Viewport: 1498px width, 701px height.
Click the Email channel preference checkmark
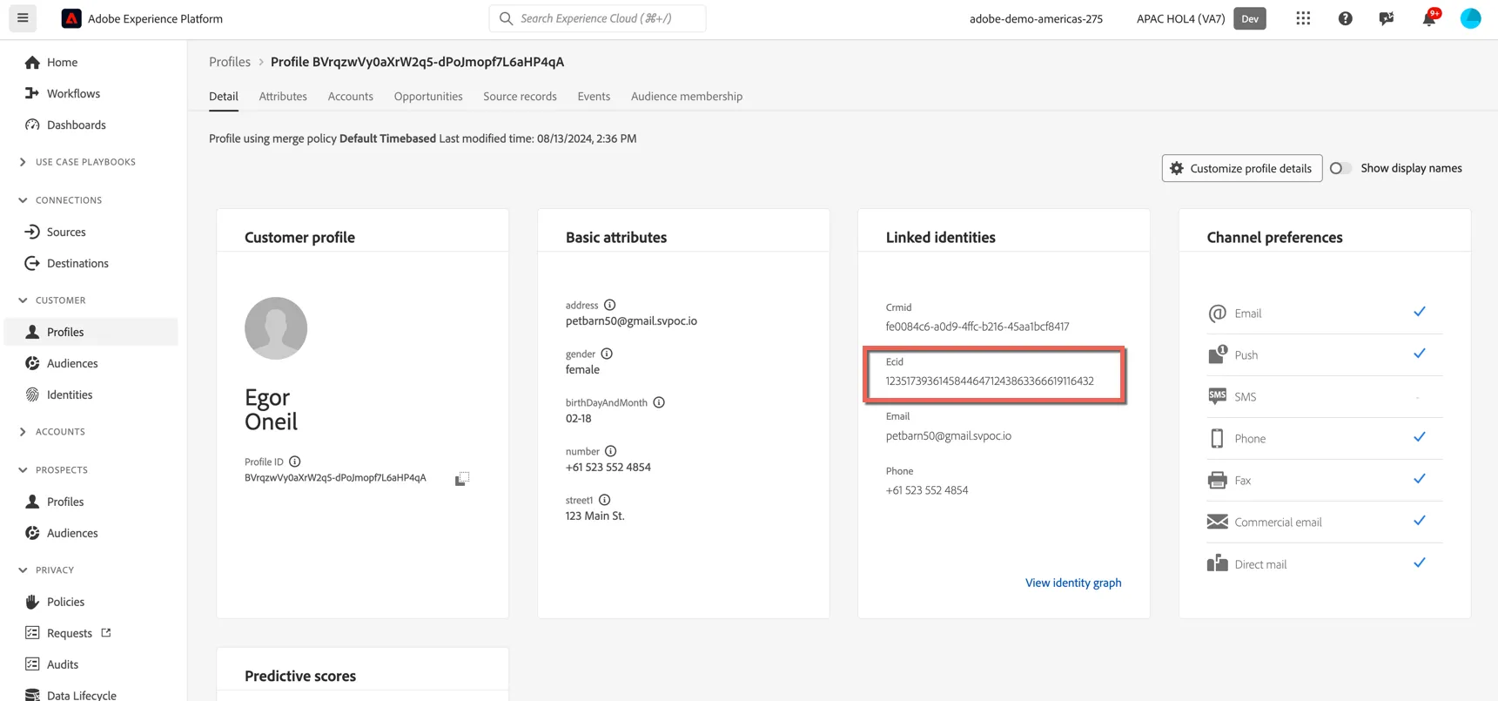coord(1419,312)
